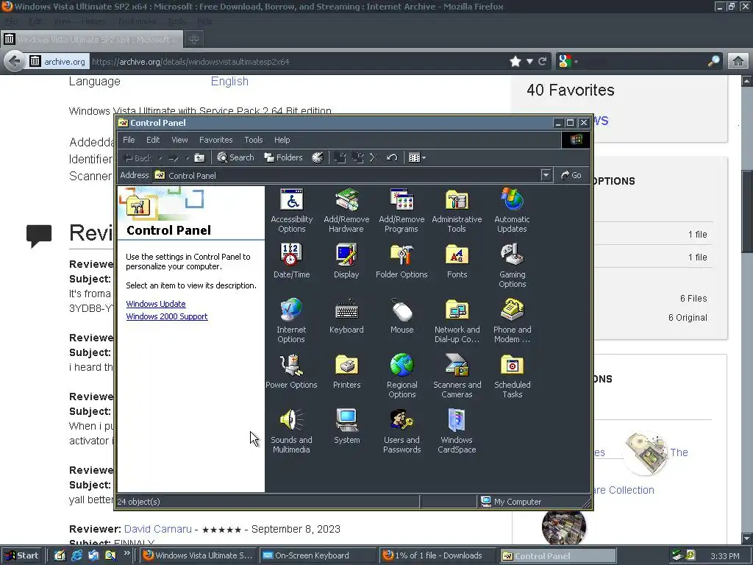Click the Go button beside Address bar
Screen dimensions: 753x565
click(x=571, y=175)
